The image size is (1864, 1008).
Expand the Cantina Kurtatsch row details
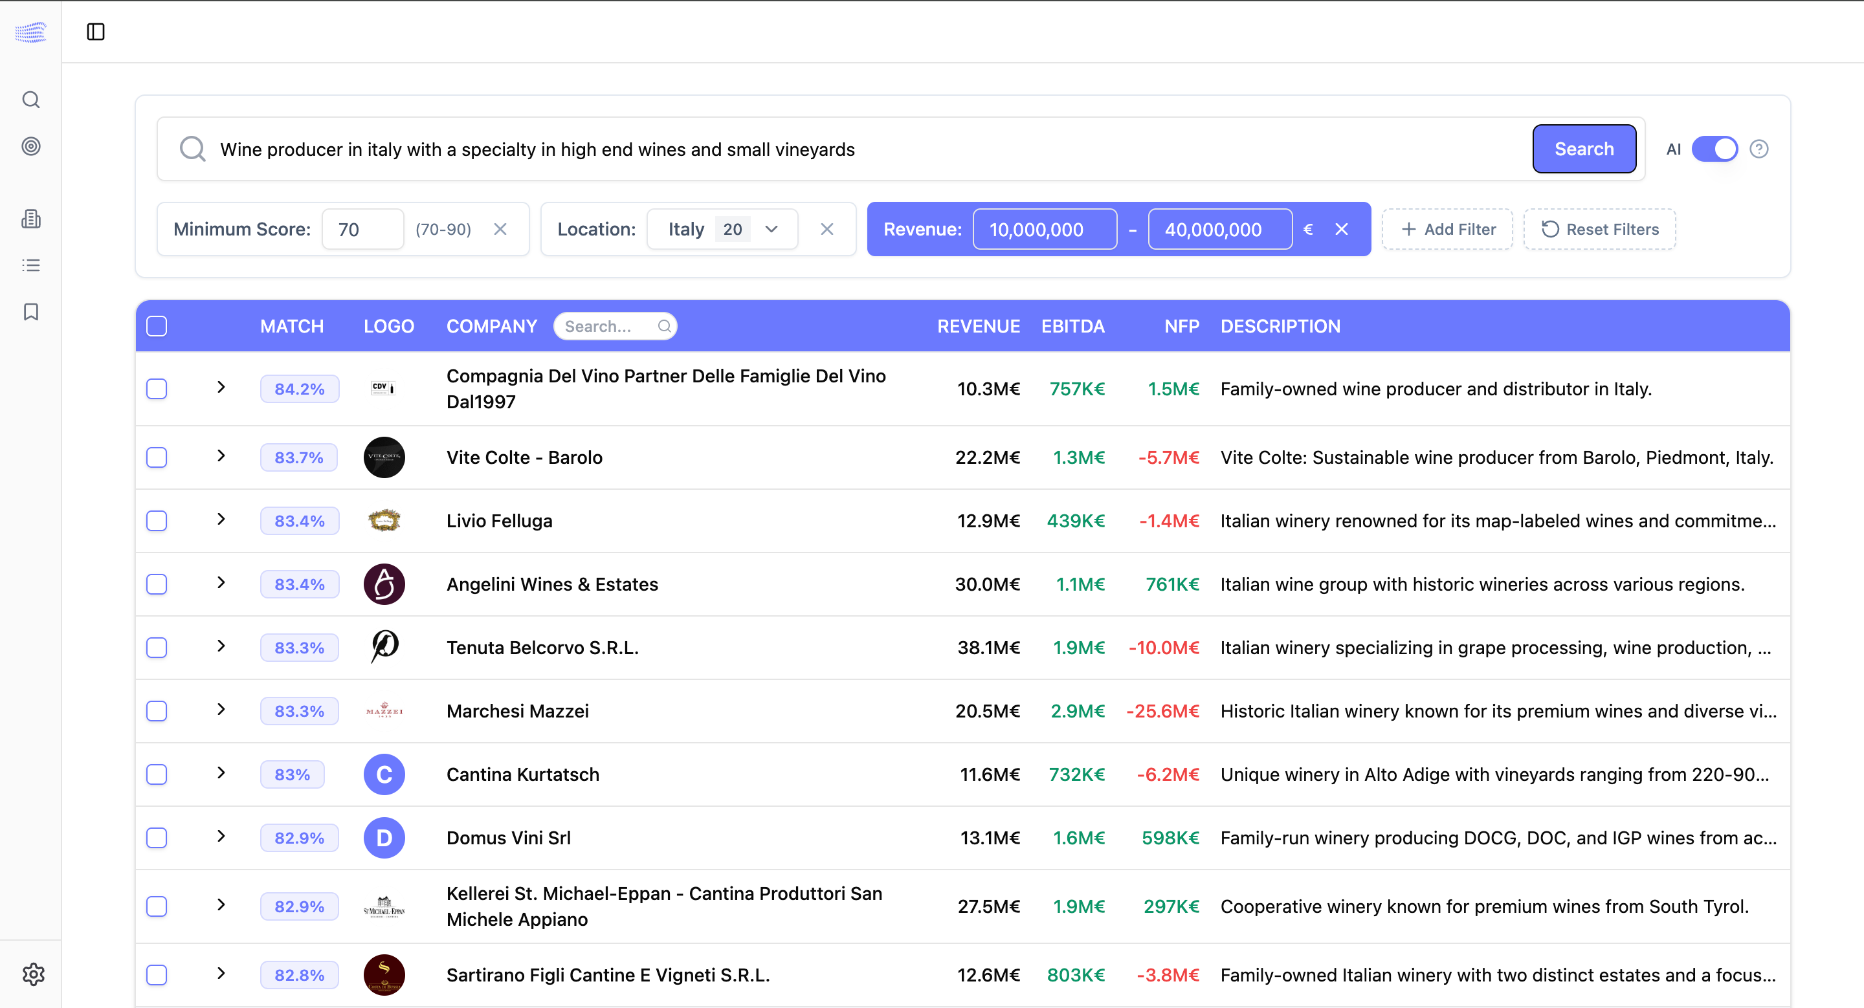[x=221, y=773]
